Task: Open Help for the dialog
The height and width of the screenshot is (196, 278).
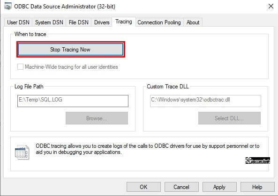Action: pyautogui.click(x=257, y=187)
